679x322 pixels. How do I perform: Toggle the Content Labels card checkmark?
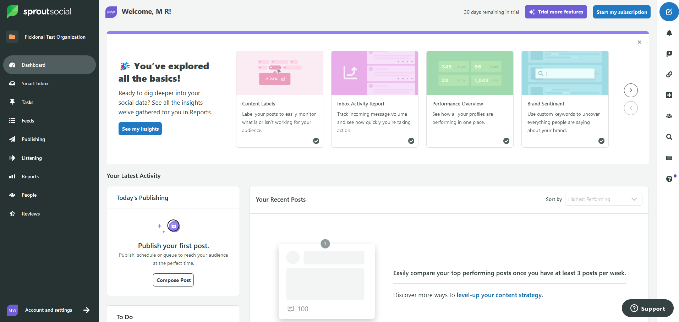pos(316,141)
